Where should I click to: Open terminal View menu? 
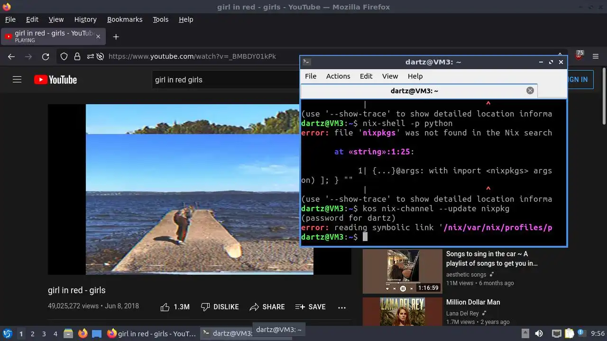[390, 76]
